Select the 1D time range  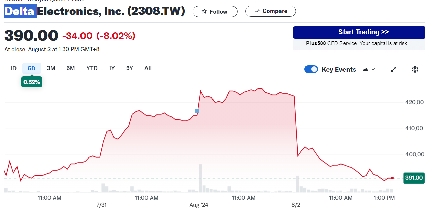pos(13,68)
